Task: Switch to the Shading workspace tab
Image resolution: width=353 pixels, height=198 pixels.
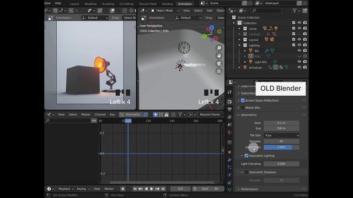Action: point(167,4)
